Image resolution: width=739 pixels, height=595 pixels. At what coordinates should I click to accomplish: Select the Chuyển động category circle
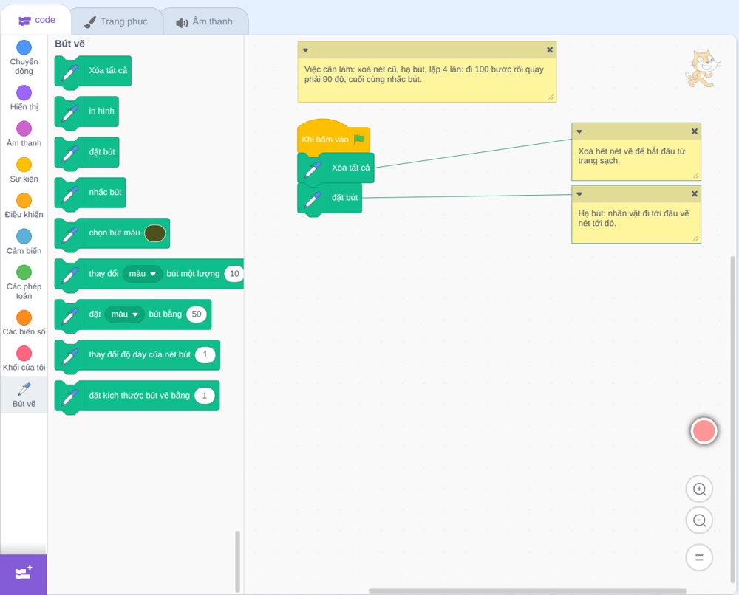click(24, 47)
